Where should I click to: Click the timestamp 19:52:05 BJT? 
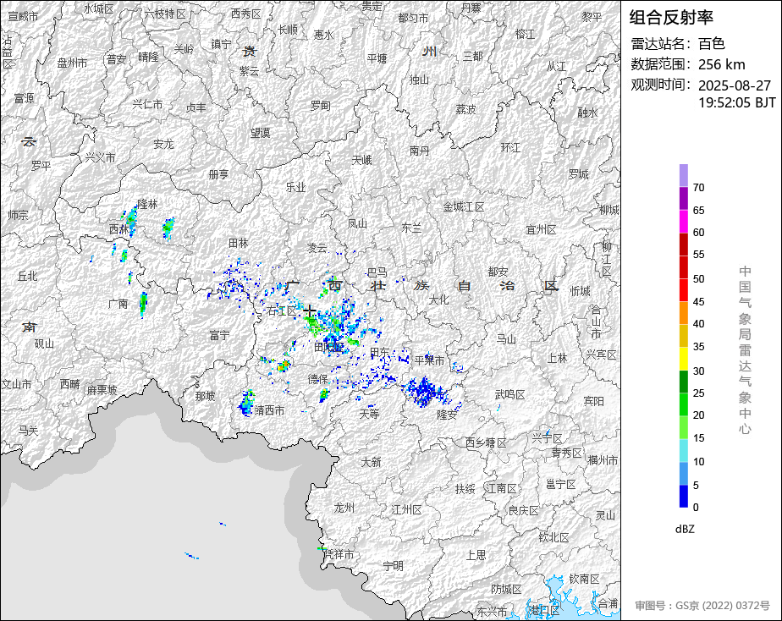736,102
